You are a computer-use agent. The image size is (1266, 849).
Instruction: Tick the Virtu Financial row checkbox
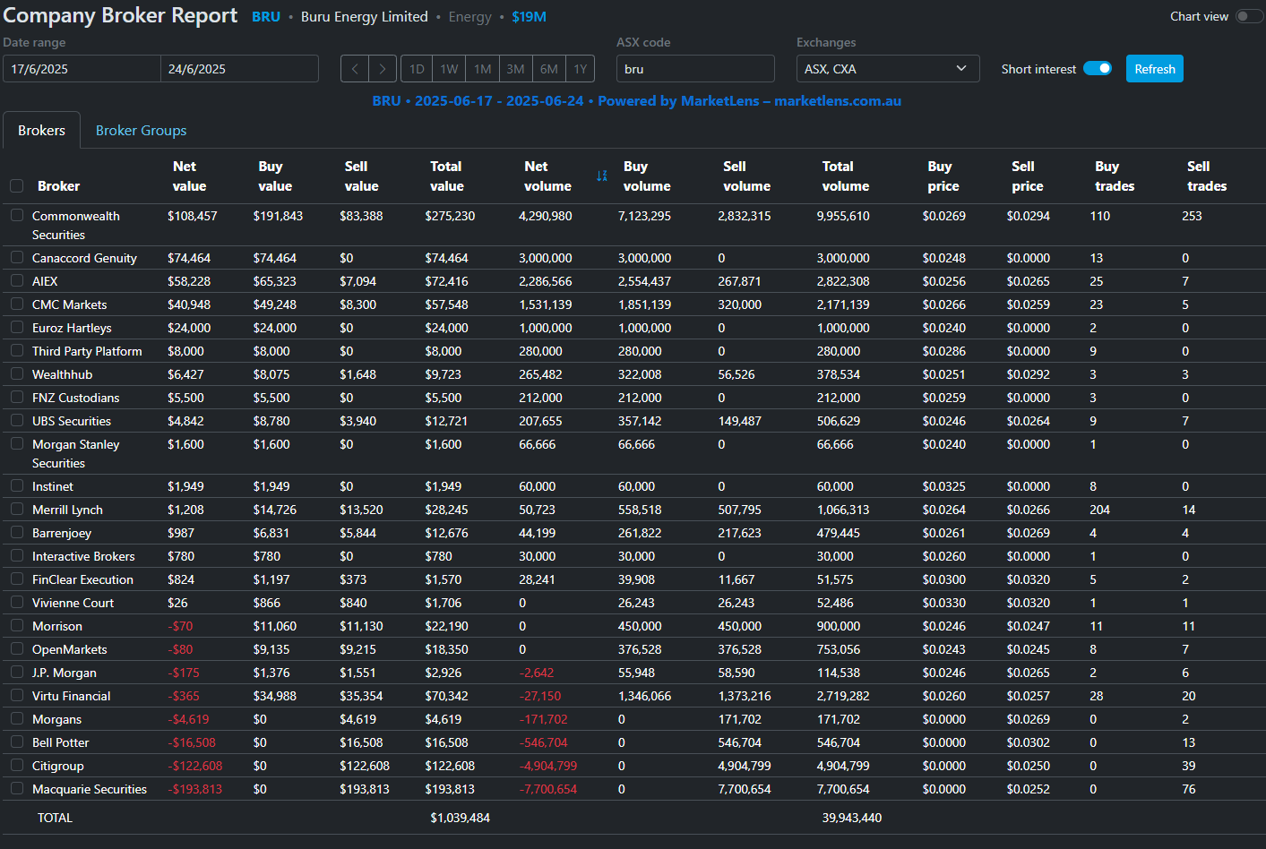click(17, 695)
